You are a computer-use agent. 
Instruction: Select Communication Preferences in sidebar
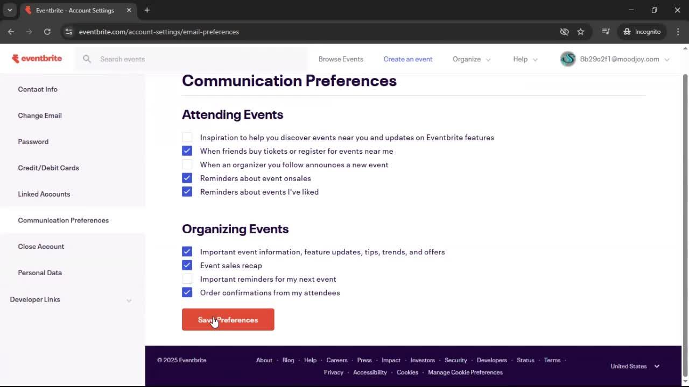point(64,220)
